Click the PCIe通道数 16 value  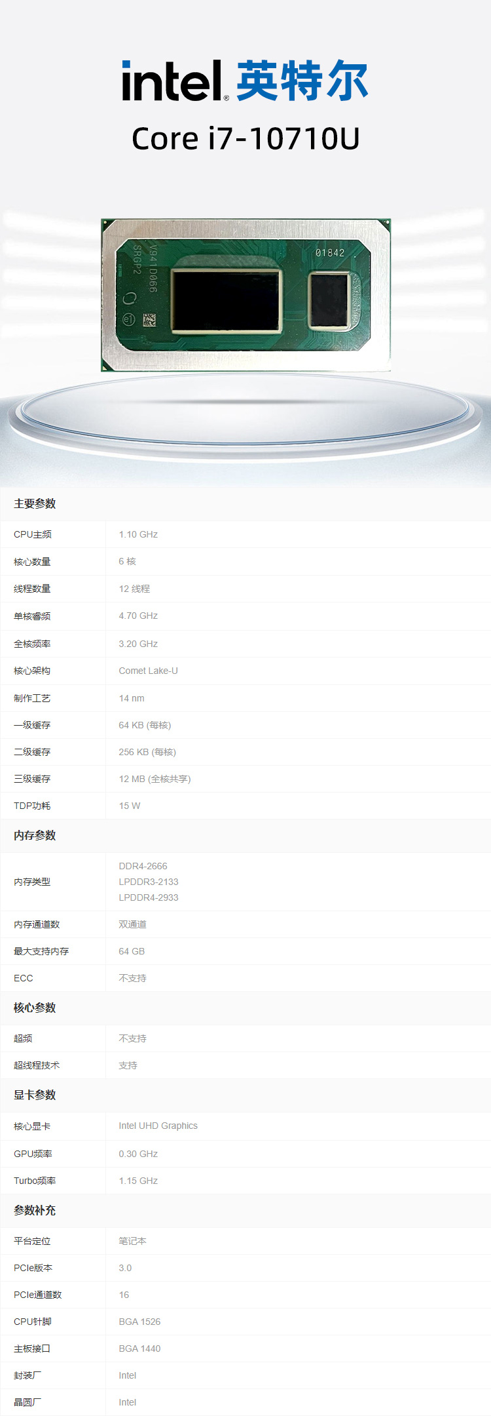pos(124,1295)
